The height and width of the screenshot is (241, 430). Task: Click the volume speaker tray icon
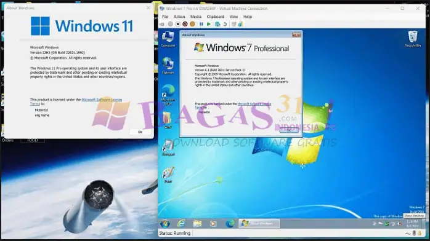399,224
